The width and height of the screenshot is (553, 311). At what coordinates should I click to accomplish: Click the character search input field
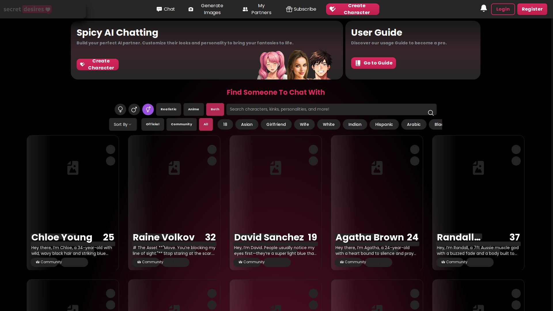click(x=325, y=109)
